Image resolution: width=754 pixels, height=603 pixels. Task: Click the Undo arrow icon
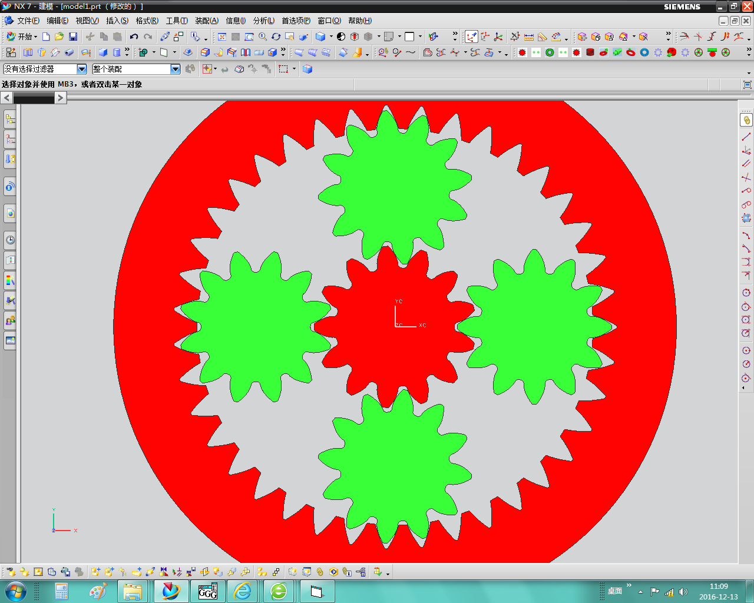pyautogui.click(x=134, y=37)
